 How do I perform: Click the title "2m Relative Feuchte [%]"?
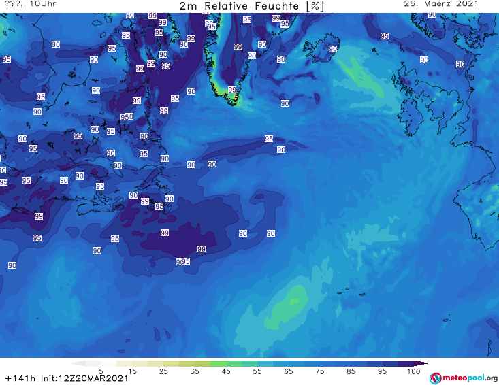(251, 5)
